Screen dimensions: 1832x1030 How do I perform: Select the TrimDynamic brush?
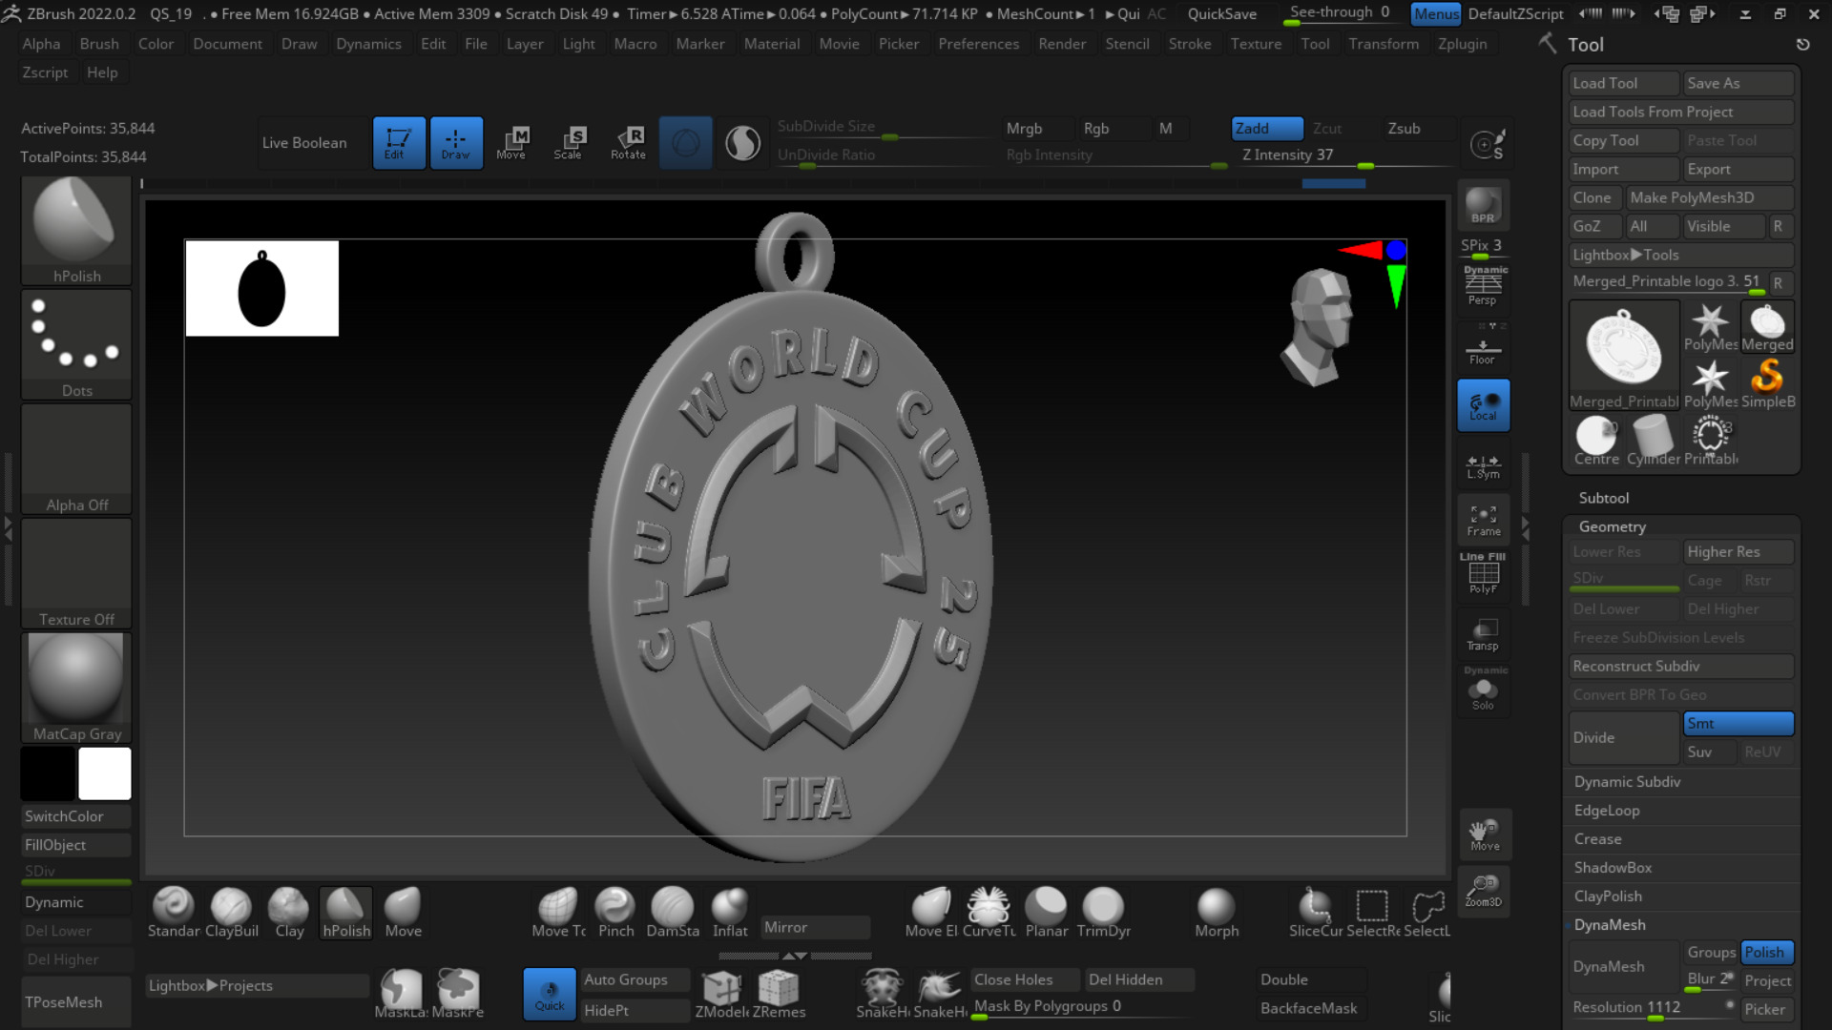pyautogui.click(x=1103, y=913)
